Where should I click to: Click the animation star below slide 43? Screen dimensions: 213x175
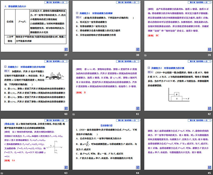click(2, 172)
